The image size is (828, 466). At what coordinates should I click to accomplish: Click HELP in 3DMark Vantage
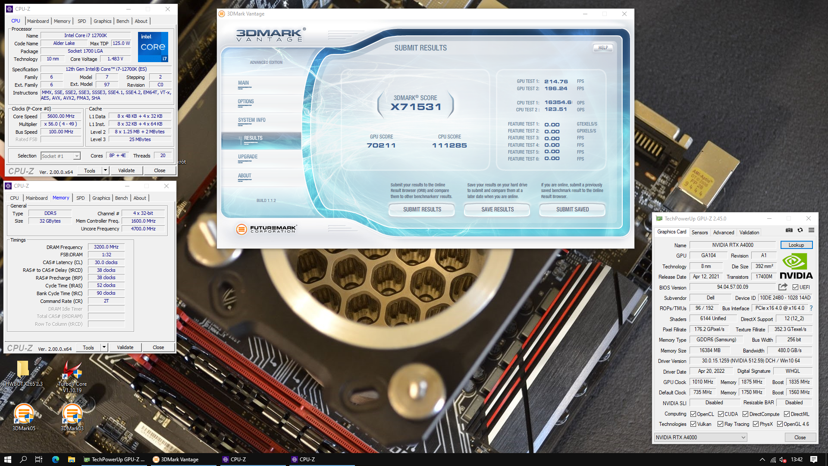pyautogui.click(x=603, y=48)
